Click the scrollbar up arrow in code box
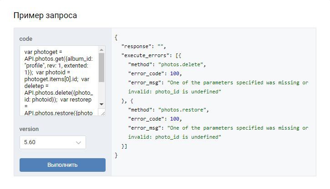The width and height of the screenshot is (330, 189). point(102,49)
